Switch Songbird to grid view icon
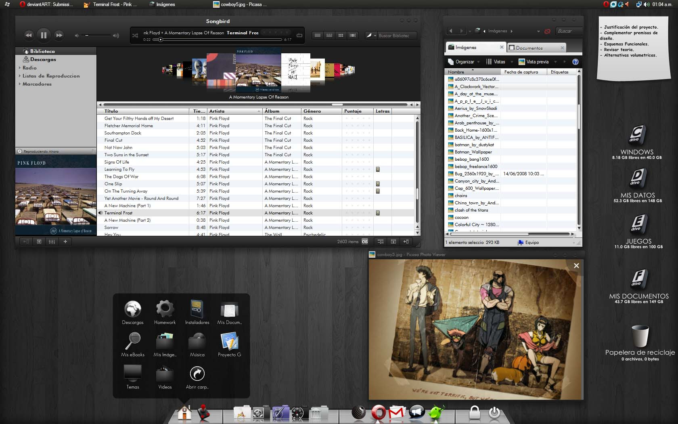Screen dimensions: 678x424 pos(341,36)
